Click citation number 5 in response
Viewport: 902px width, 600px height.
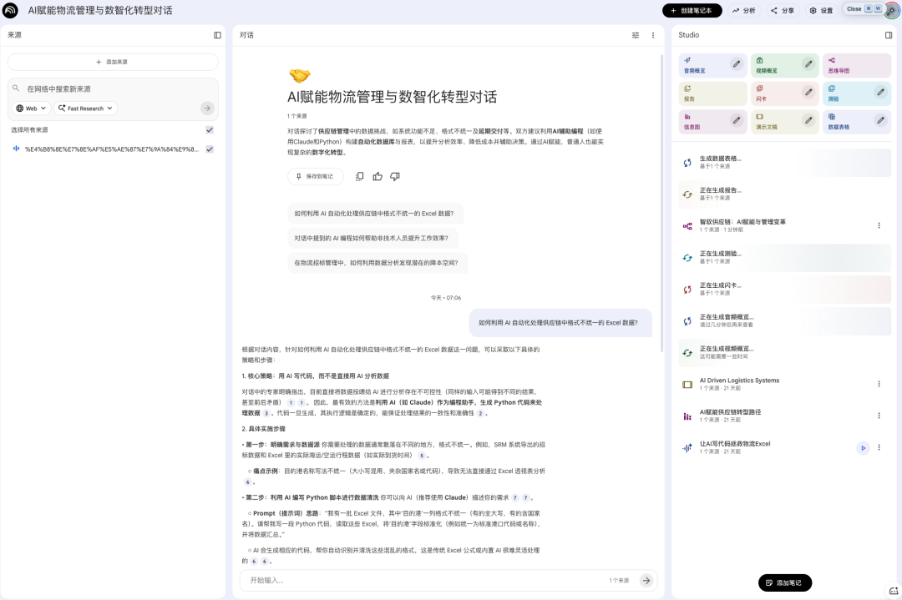pyautogui.click(x=422, y=455)
